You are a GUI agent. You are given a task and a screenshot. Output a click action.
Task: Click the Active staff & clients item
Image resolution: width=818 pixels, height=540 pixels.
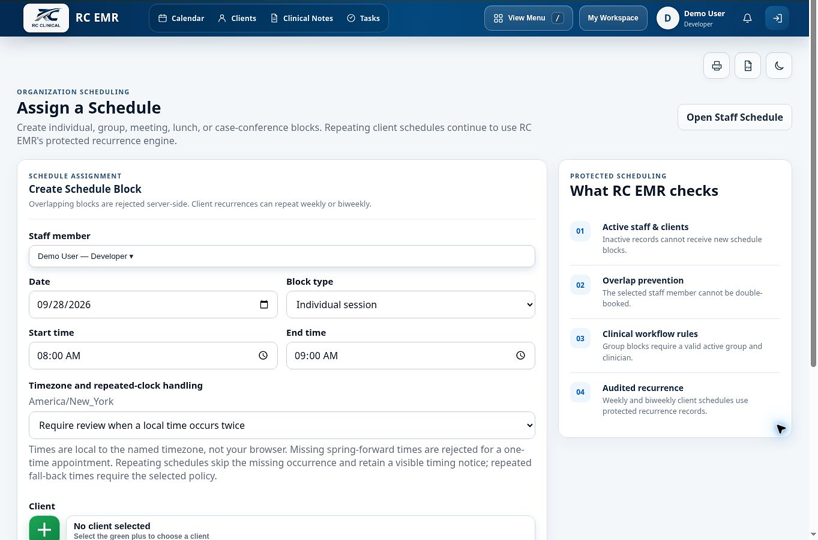(675, 238)
